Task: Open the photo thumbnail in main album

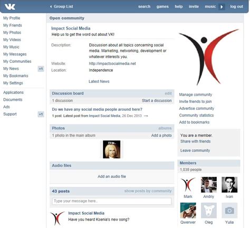Action: [x=111, y=149]
